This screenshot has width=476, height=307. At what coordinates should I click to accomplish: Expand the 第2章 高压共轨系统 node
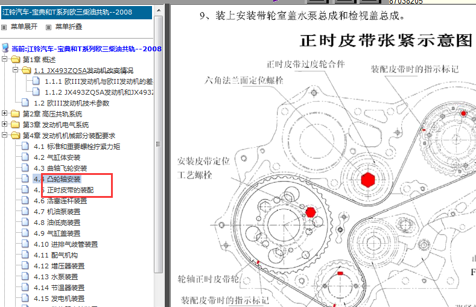[x=5, y=113]
